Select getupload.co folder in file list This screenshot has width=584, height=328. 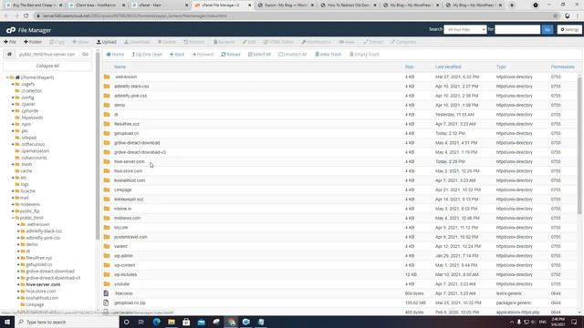pyautogui.click(x=127, y=134)
